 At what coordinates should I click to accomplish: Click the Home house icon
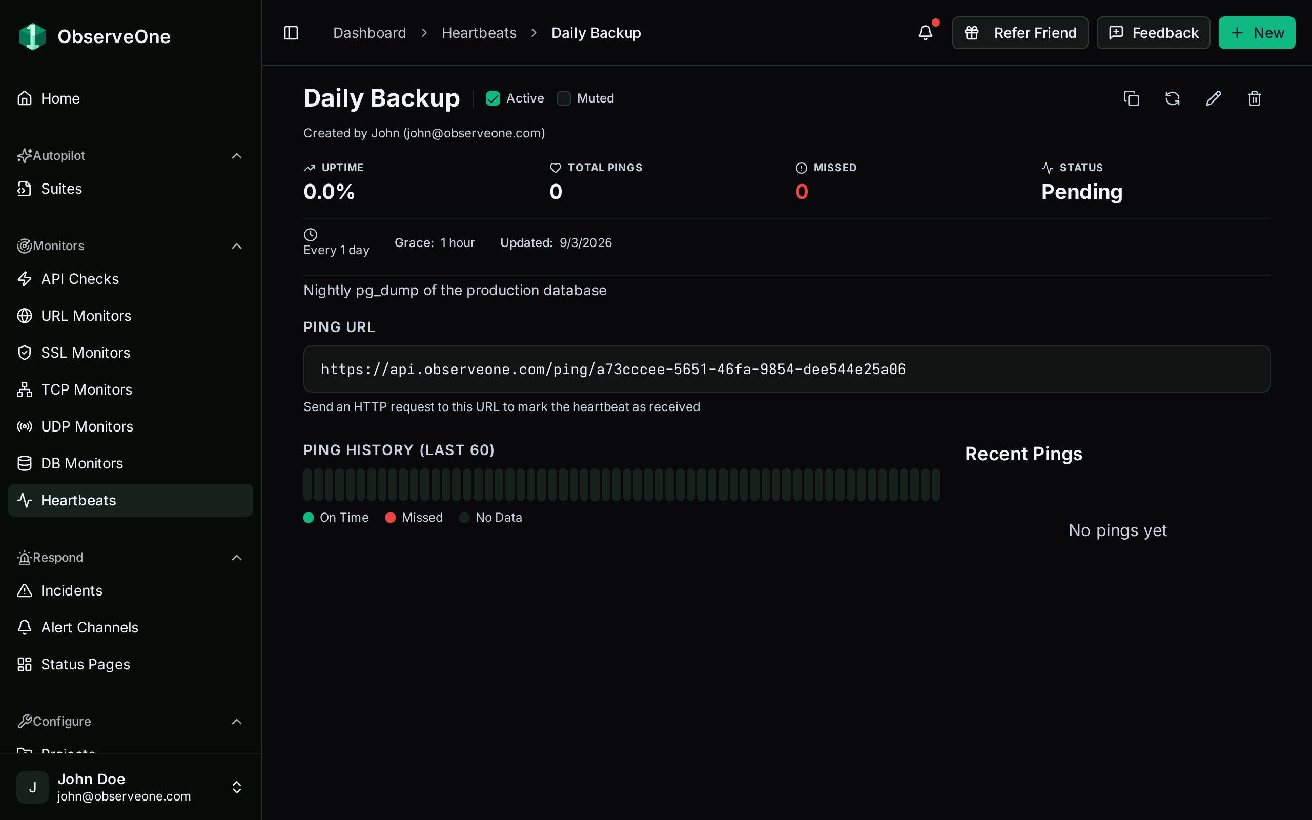click(25, 98)
